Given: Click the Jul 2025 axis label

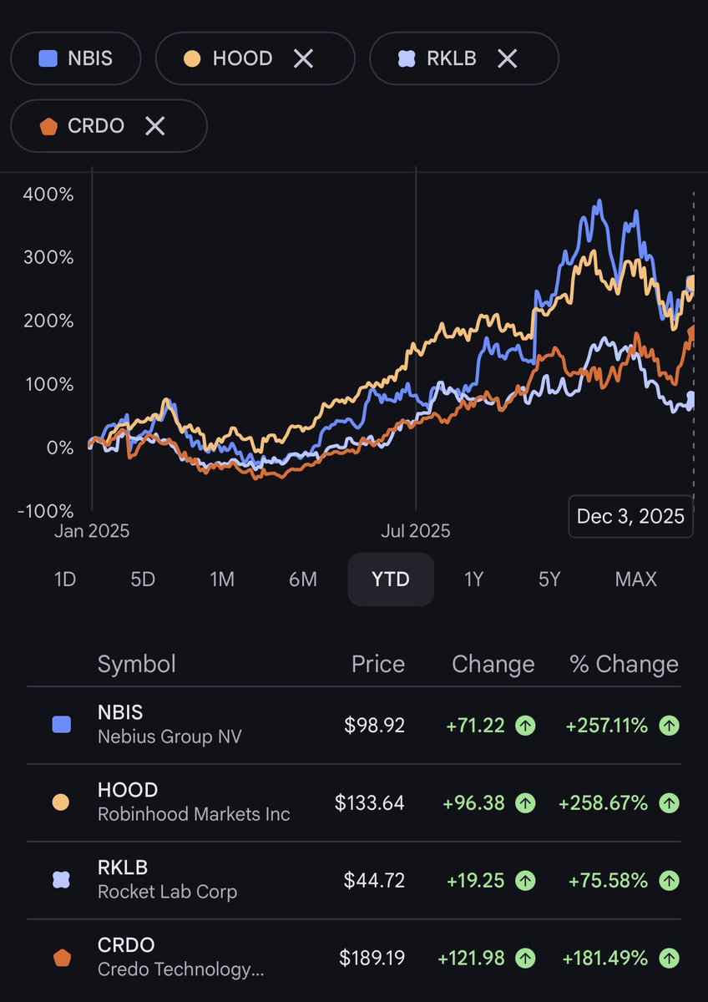Looking at the screenshot, I should tap(416, 531).
